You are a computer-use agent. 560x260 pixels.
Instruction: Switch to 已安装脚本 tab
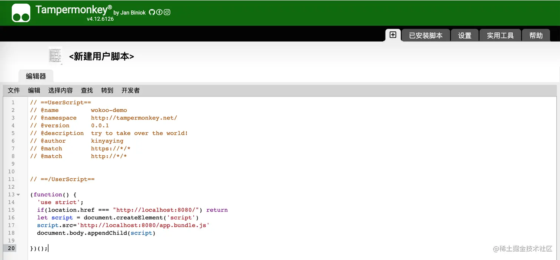pyautogui.click(x=426, y=36)
